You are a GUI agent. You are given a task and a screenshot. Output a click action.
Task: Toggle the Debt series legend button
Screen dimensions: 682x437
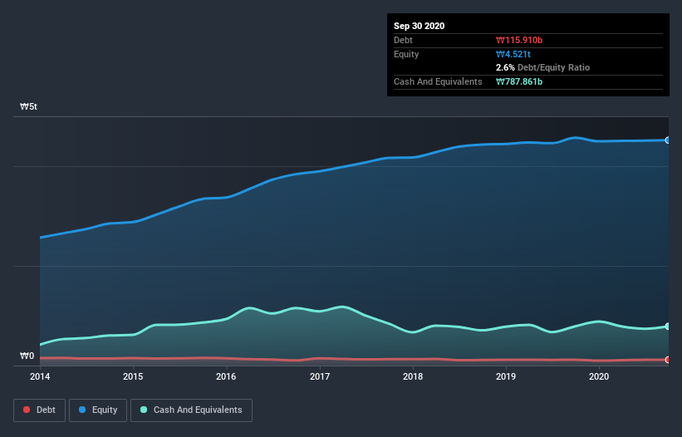pos(39,410)
